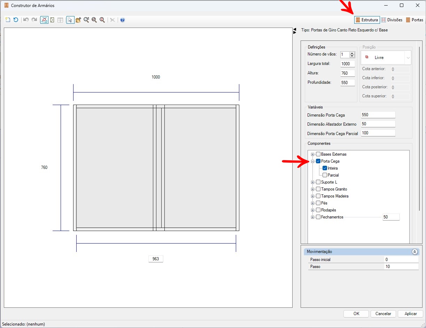Select the arrow pointer selection tool

point(70,20)
